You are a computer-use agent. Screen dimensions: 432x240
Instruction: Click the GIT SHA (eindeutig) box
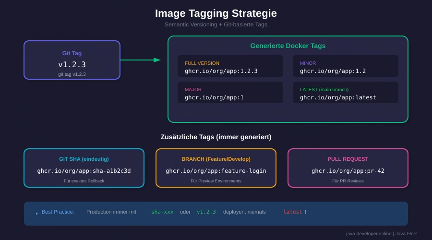[x=84, y=168]
